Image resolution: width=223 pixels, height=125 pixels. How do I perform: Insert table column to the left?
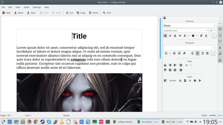pos(170,65)
